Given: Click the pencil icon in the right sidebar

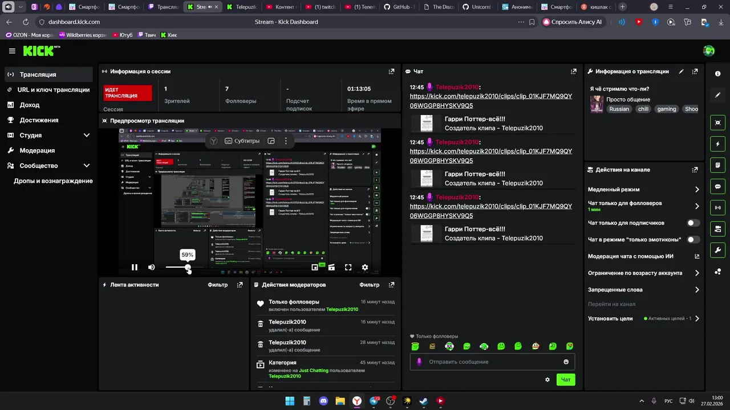Looking at the screenshot, I should 718,95.
